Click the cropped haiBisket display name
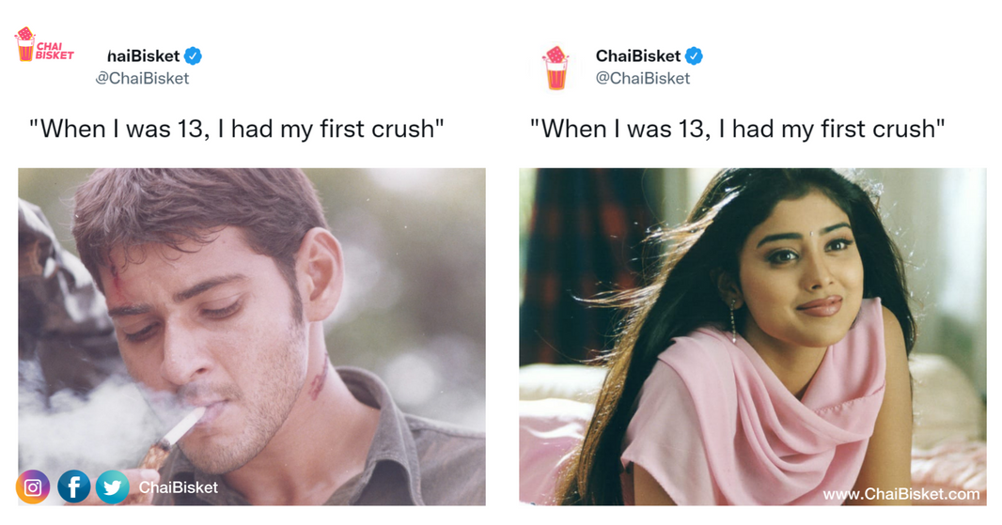The width and height of the screenshot is (1002, 525). pyautogui.click(x=144, y=55)
